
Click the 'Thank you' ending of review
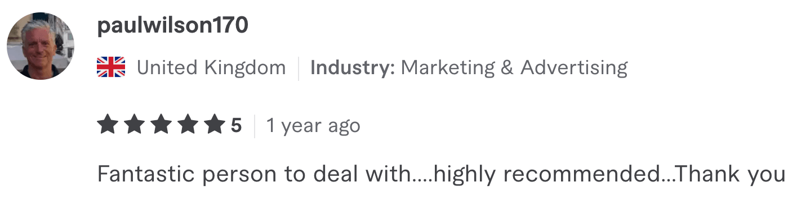point(730,175)
